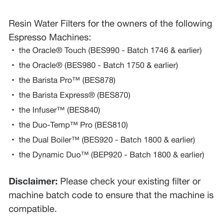Click the BES870 model code
224x224 pixels.
114,95
